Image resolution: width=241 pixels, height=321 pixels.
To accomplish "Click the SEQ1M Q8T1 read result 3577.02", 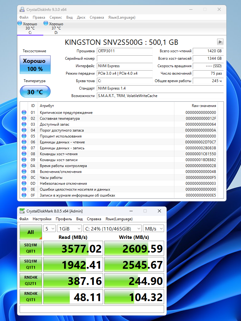I will 73,248.
